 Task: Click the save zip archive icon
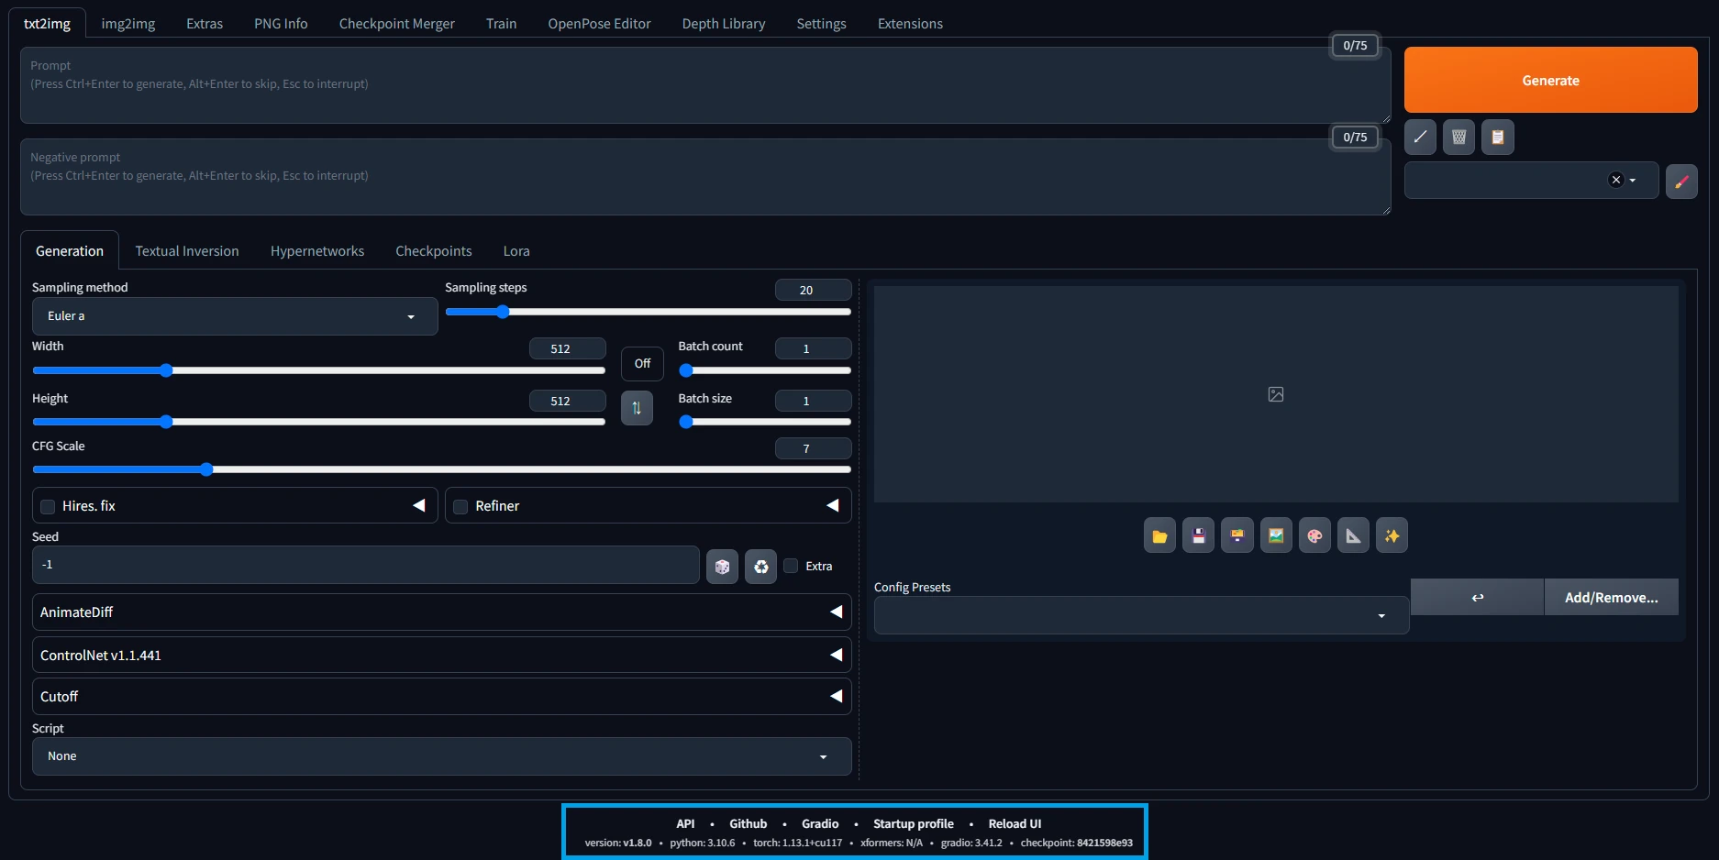1237,535
